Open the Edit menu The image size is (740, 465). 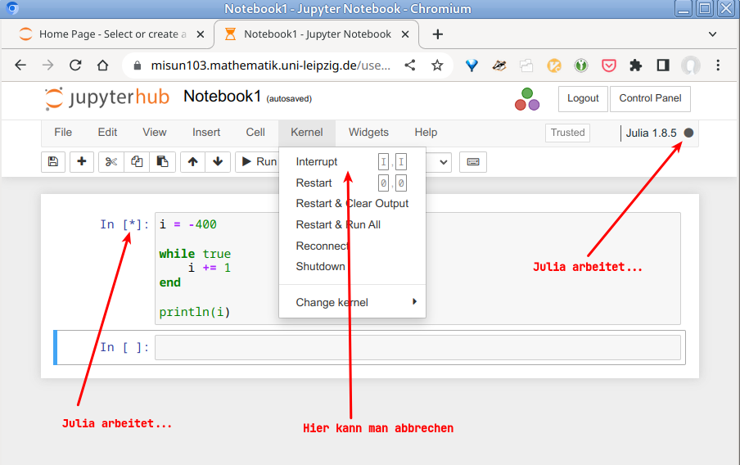[107, 132]
